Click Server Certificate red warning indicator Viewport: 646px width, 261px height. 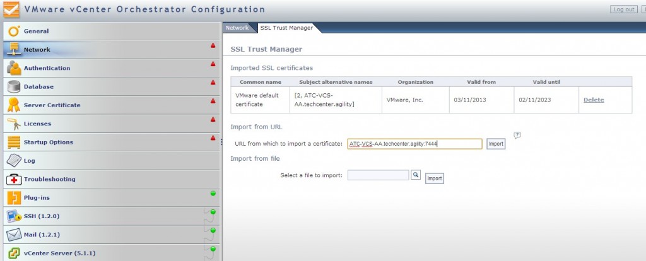213,101
